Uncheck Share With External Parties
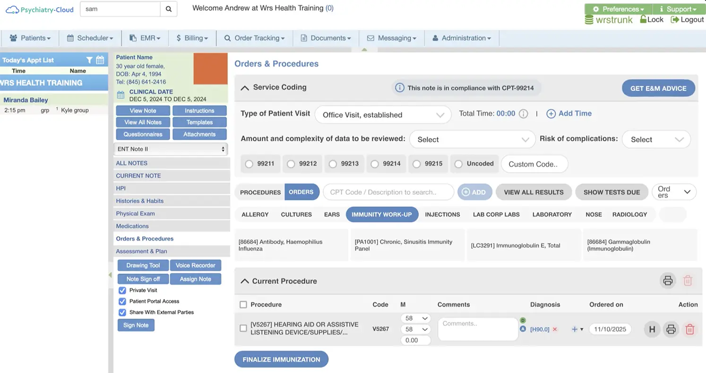 (x=122, y=312)
